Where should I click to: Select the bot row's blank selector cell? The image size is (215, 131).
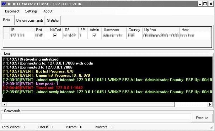coord(6,36)
